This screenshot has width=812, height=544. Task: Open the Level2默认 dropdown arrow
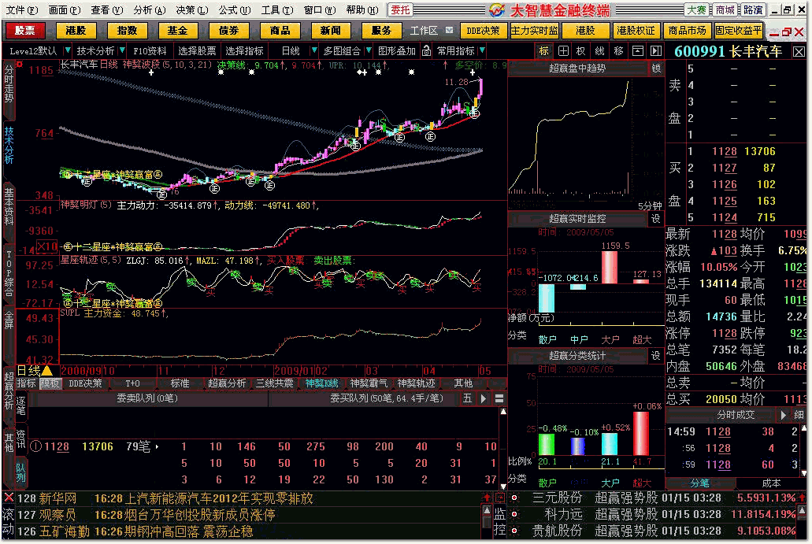tap(67, 50)
